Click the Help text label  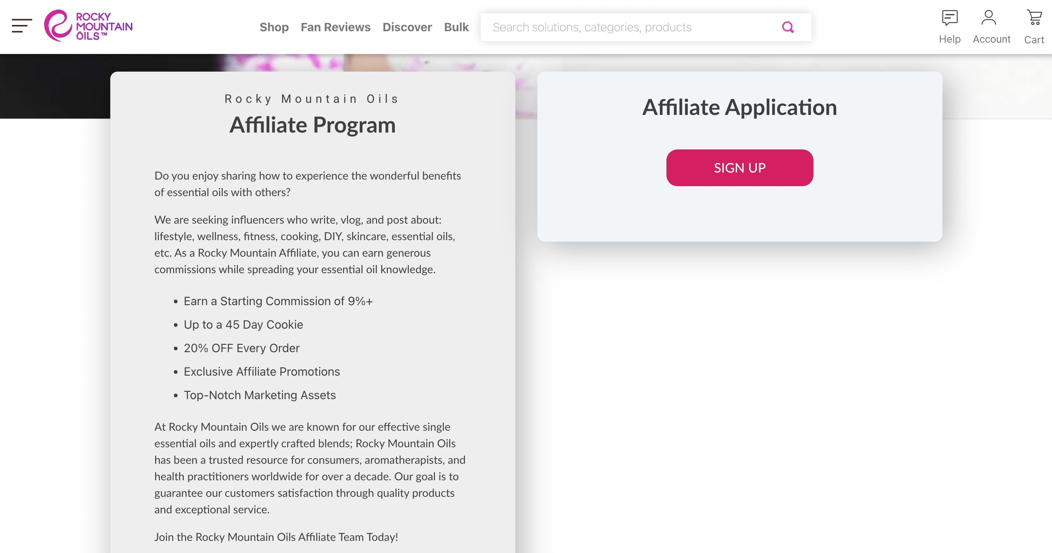949,39
